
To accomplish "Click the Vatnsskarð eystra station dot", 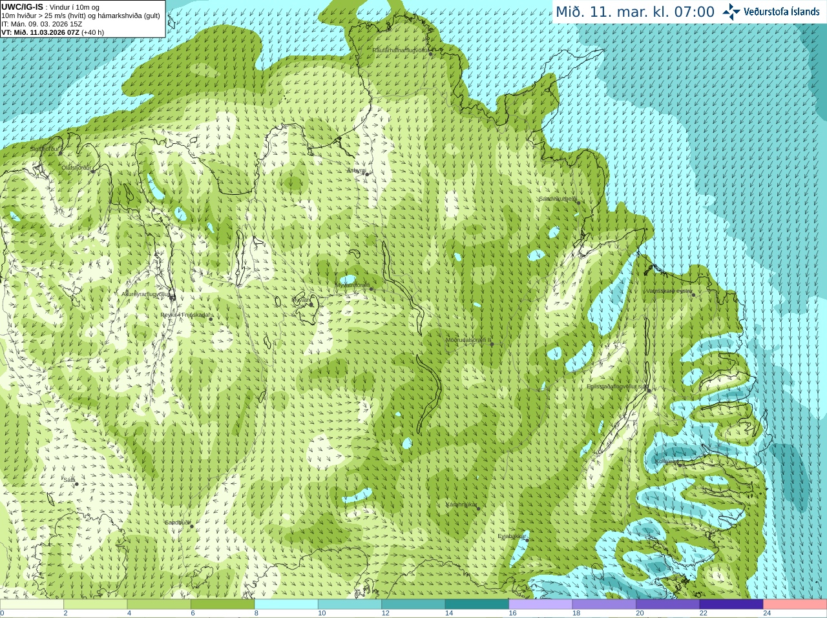I will pos(693,295).
